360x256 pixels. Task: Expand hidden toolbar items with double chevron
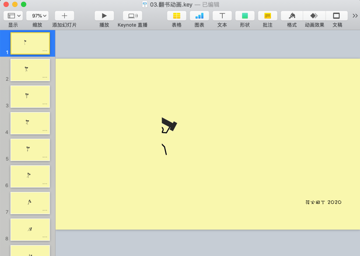[355, 16]
